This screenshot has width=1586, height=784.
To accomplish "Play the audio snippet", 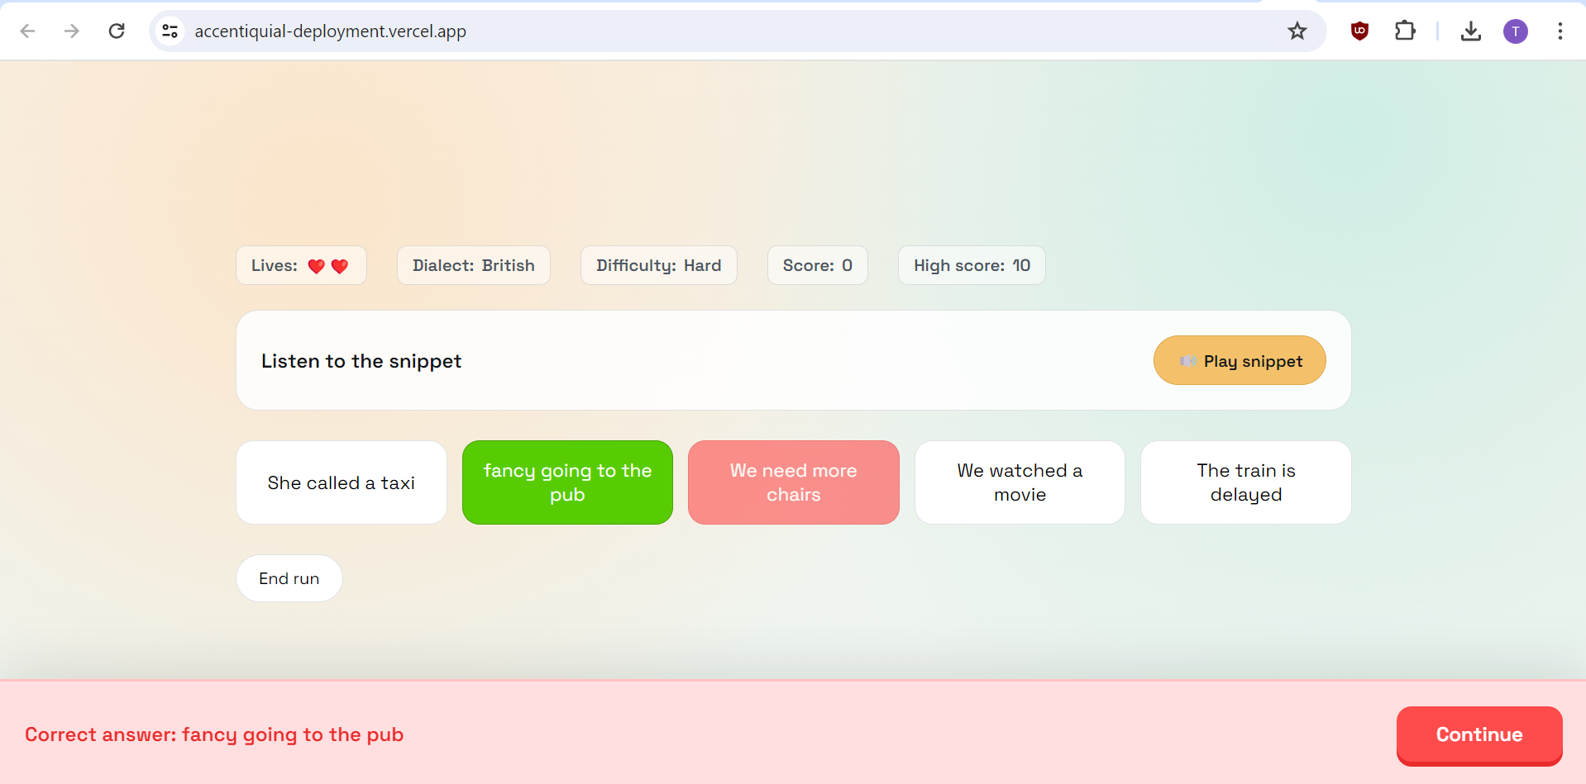I will pyautogui.click(x=1240, y=360).
